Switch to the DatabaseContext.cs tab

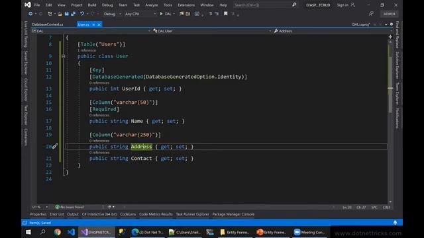(x=48, y=24)
